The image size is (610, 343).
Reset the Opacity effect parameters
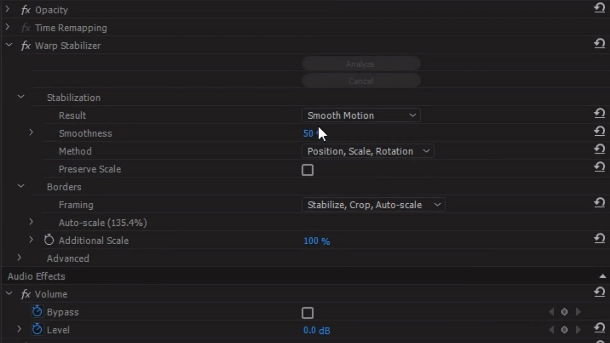tap(600, 8)
